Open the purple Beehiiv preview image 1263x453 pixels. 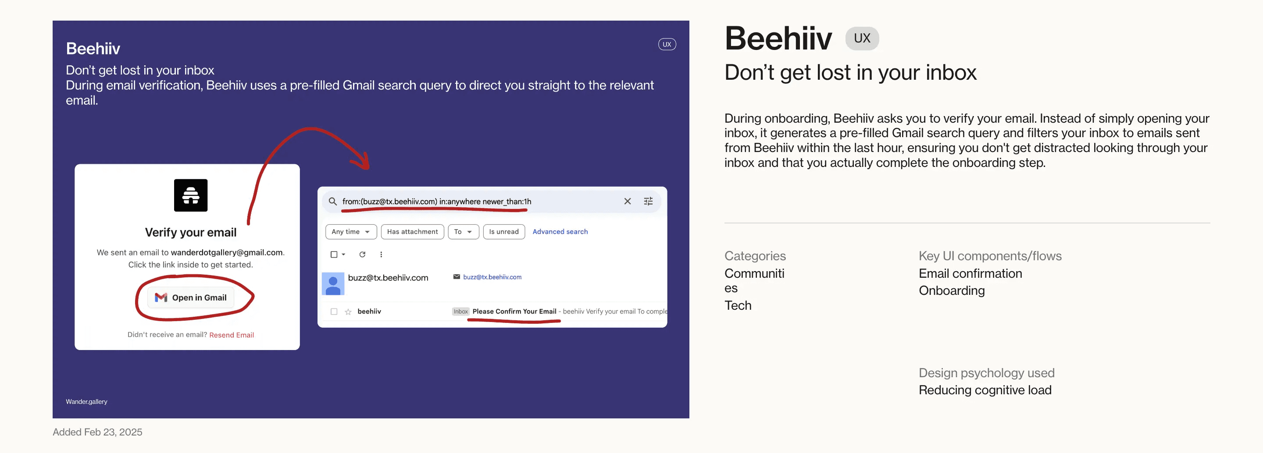371,219
